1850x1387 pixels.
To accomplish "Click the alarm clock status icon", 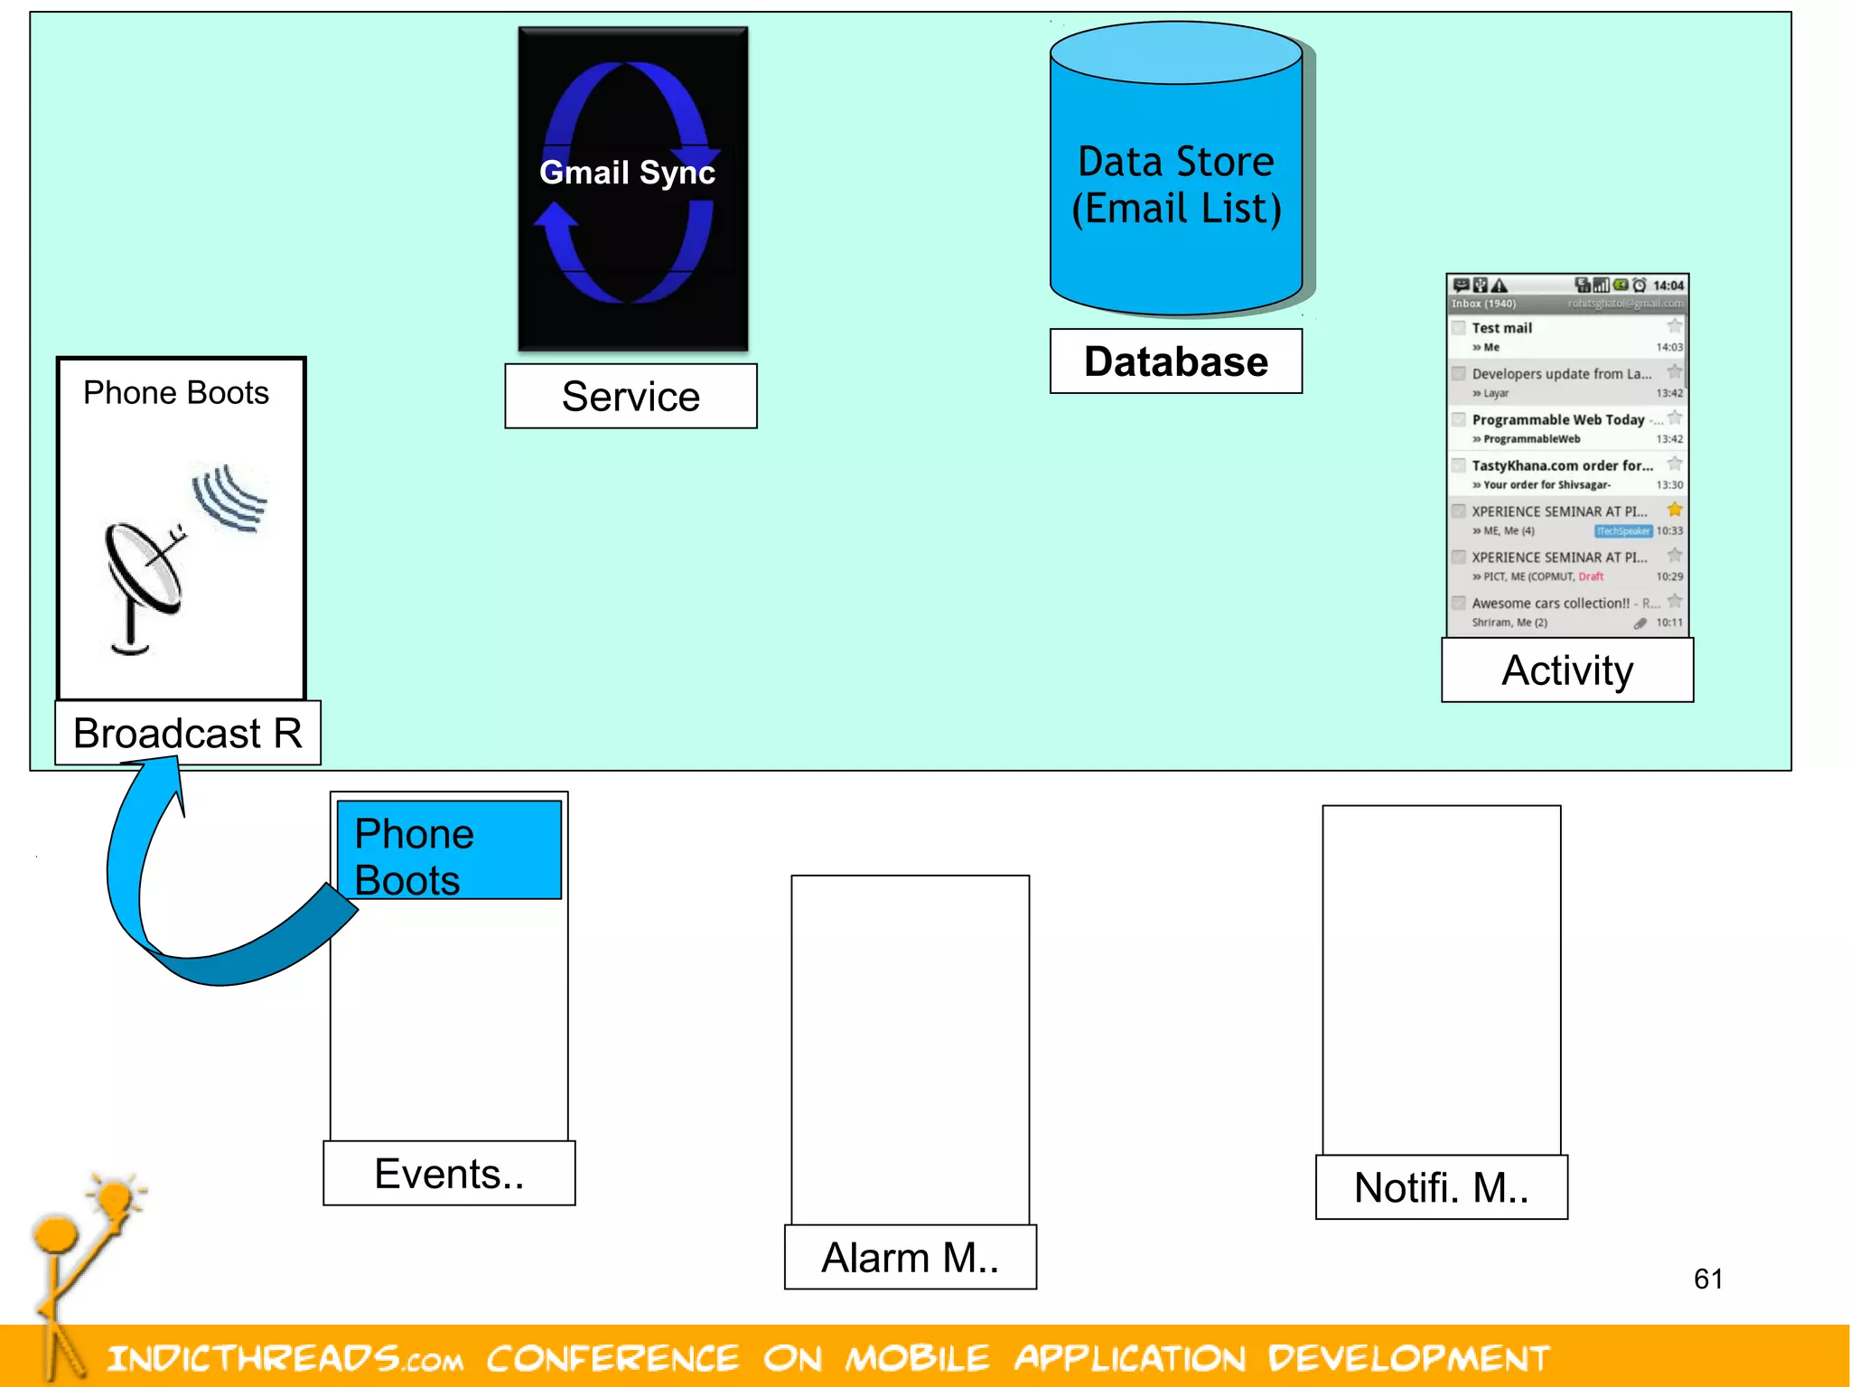I will point(1639,285).
